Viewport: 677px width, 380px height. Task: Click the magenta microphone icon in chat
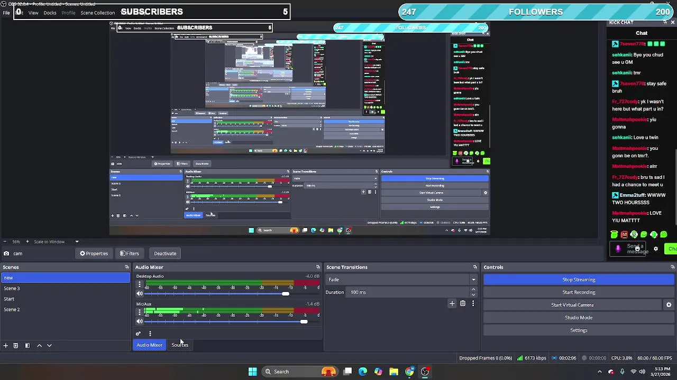click(618, 249)
